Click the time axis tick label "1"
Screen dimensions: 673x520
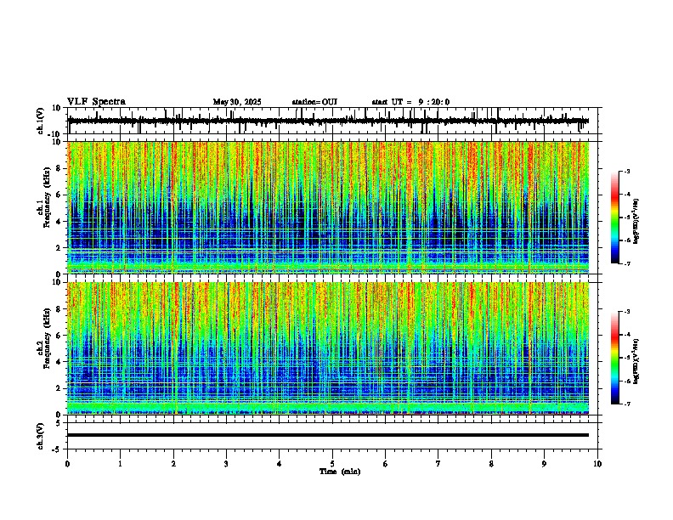point(120,464)
